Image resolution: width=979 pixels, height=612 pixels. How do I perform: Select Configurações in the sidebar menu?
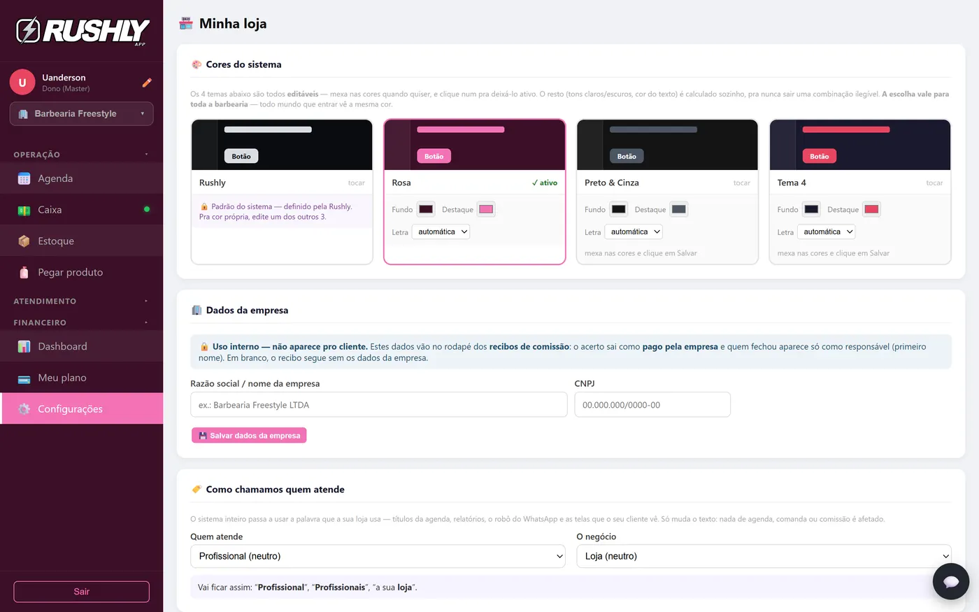(x=81, y=408)
